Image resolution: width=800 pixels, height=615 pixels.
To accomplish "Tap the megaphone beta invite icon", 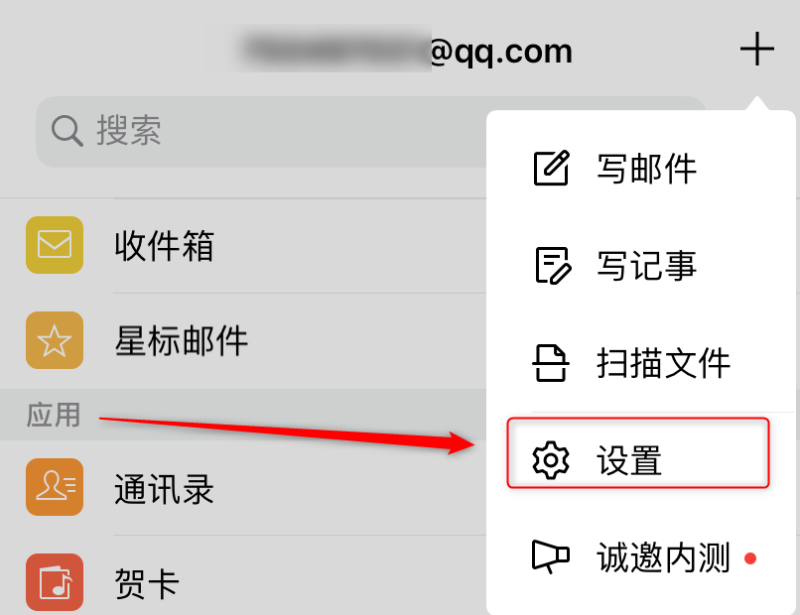I will pyautogui.click(x=551, y=556).
